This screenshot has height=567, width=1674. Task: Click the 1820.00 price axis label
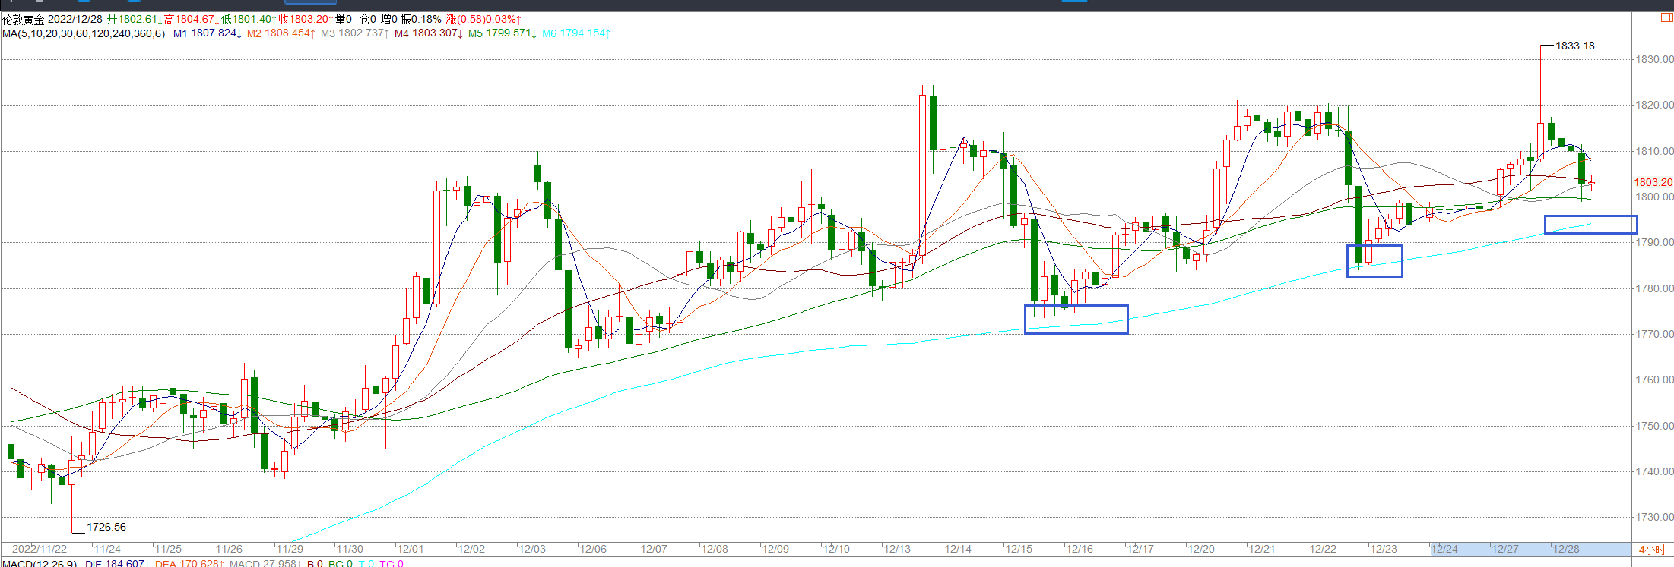1654,105
